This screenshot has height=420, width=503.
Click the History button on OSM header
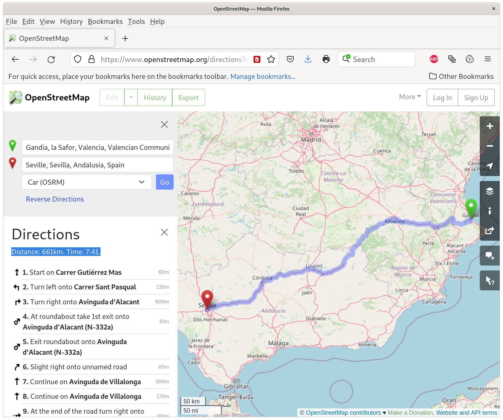pyautogui.click(x=155, y=97)
